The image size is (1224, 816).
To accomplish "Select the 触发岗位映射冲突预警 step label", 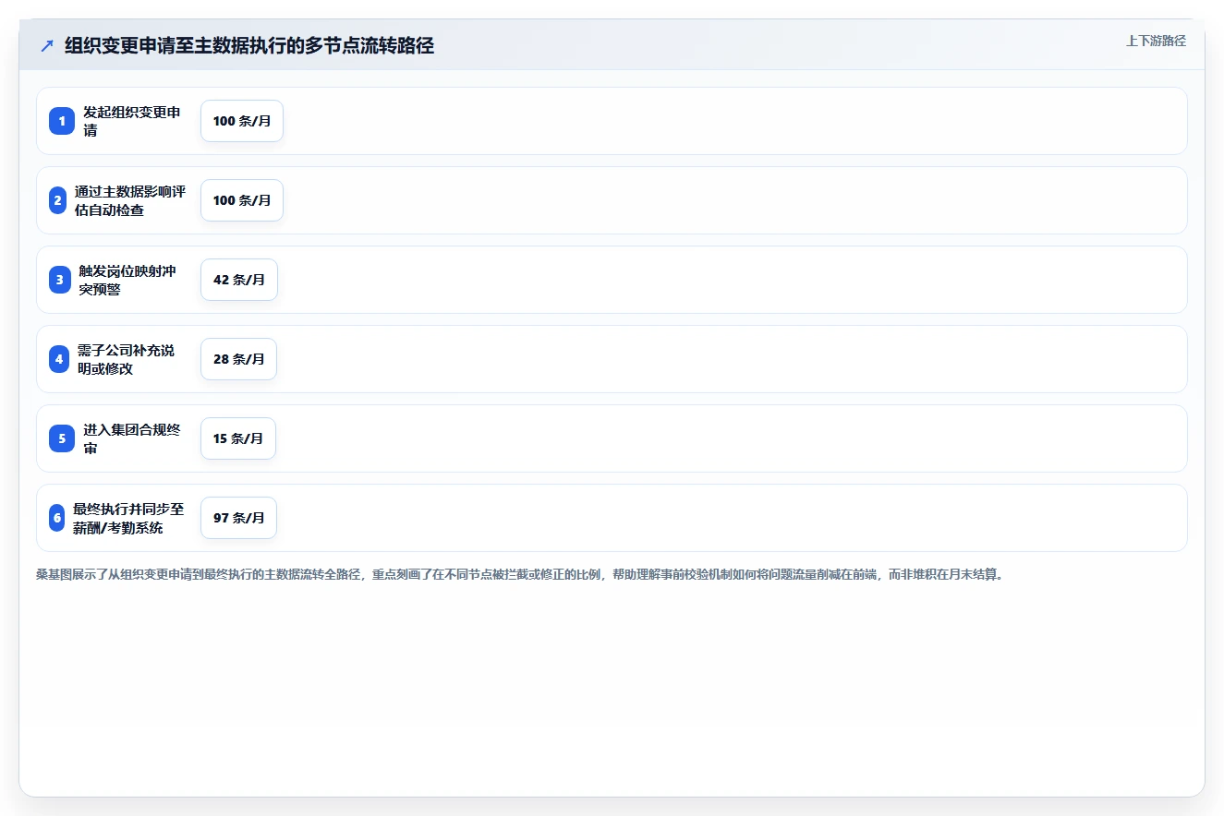I will point(128,280).
